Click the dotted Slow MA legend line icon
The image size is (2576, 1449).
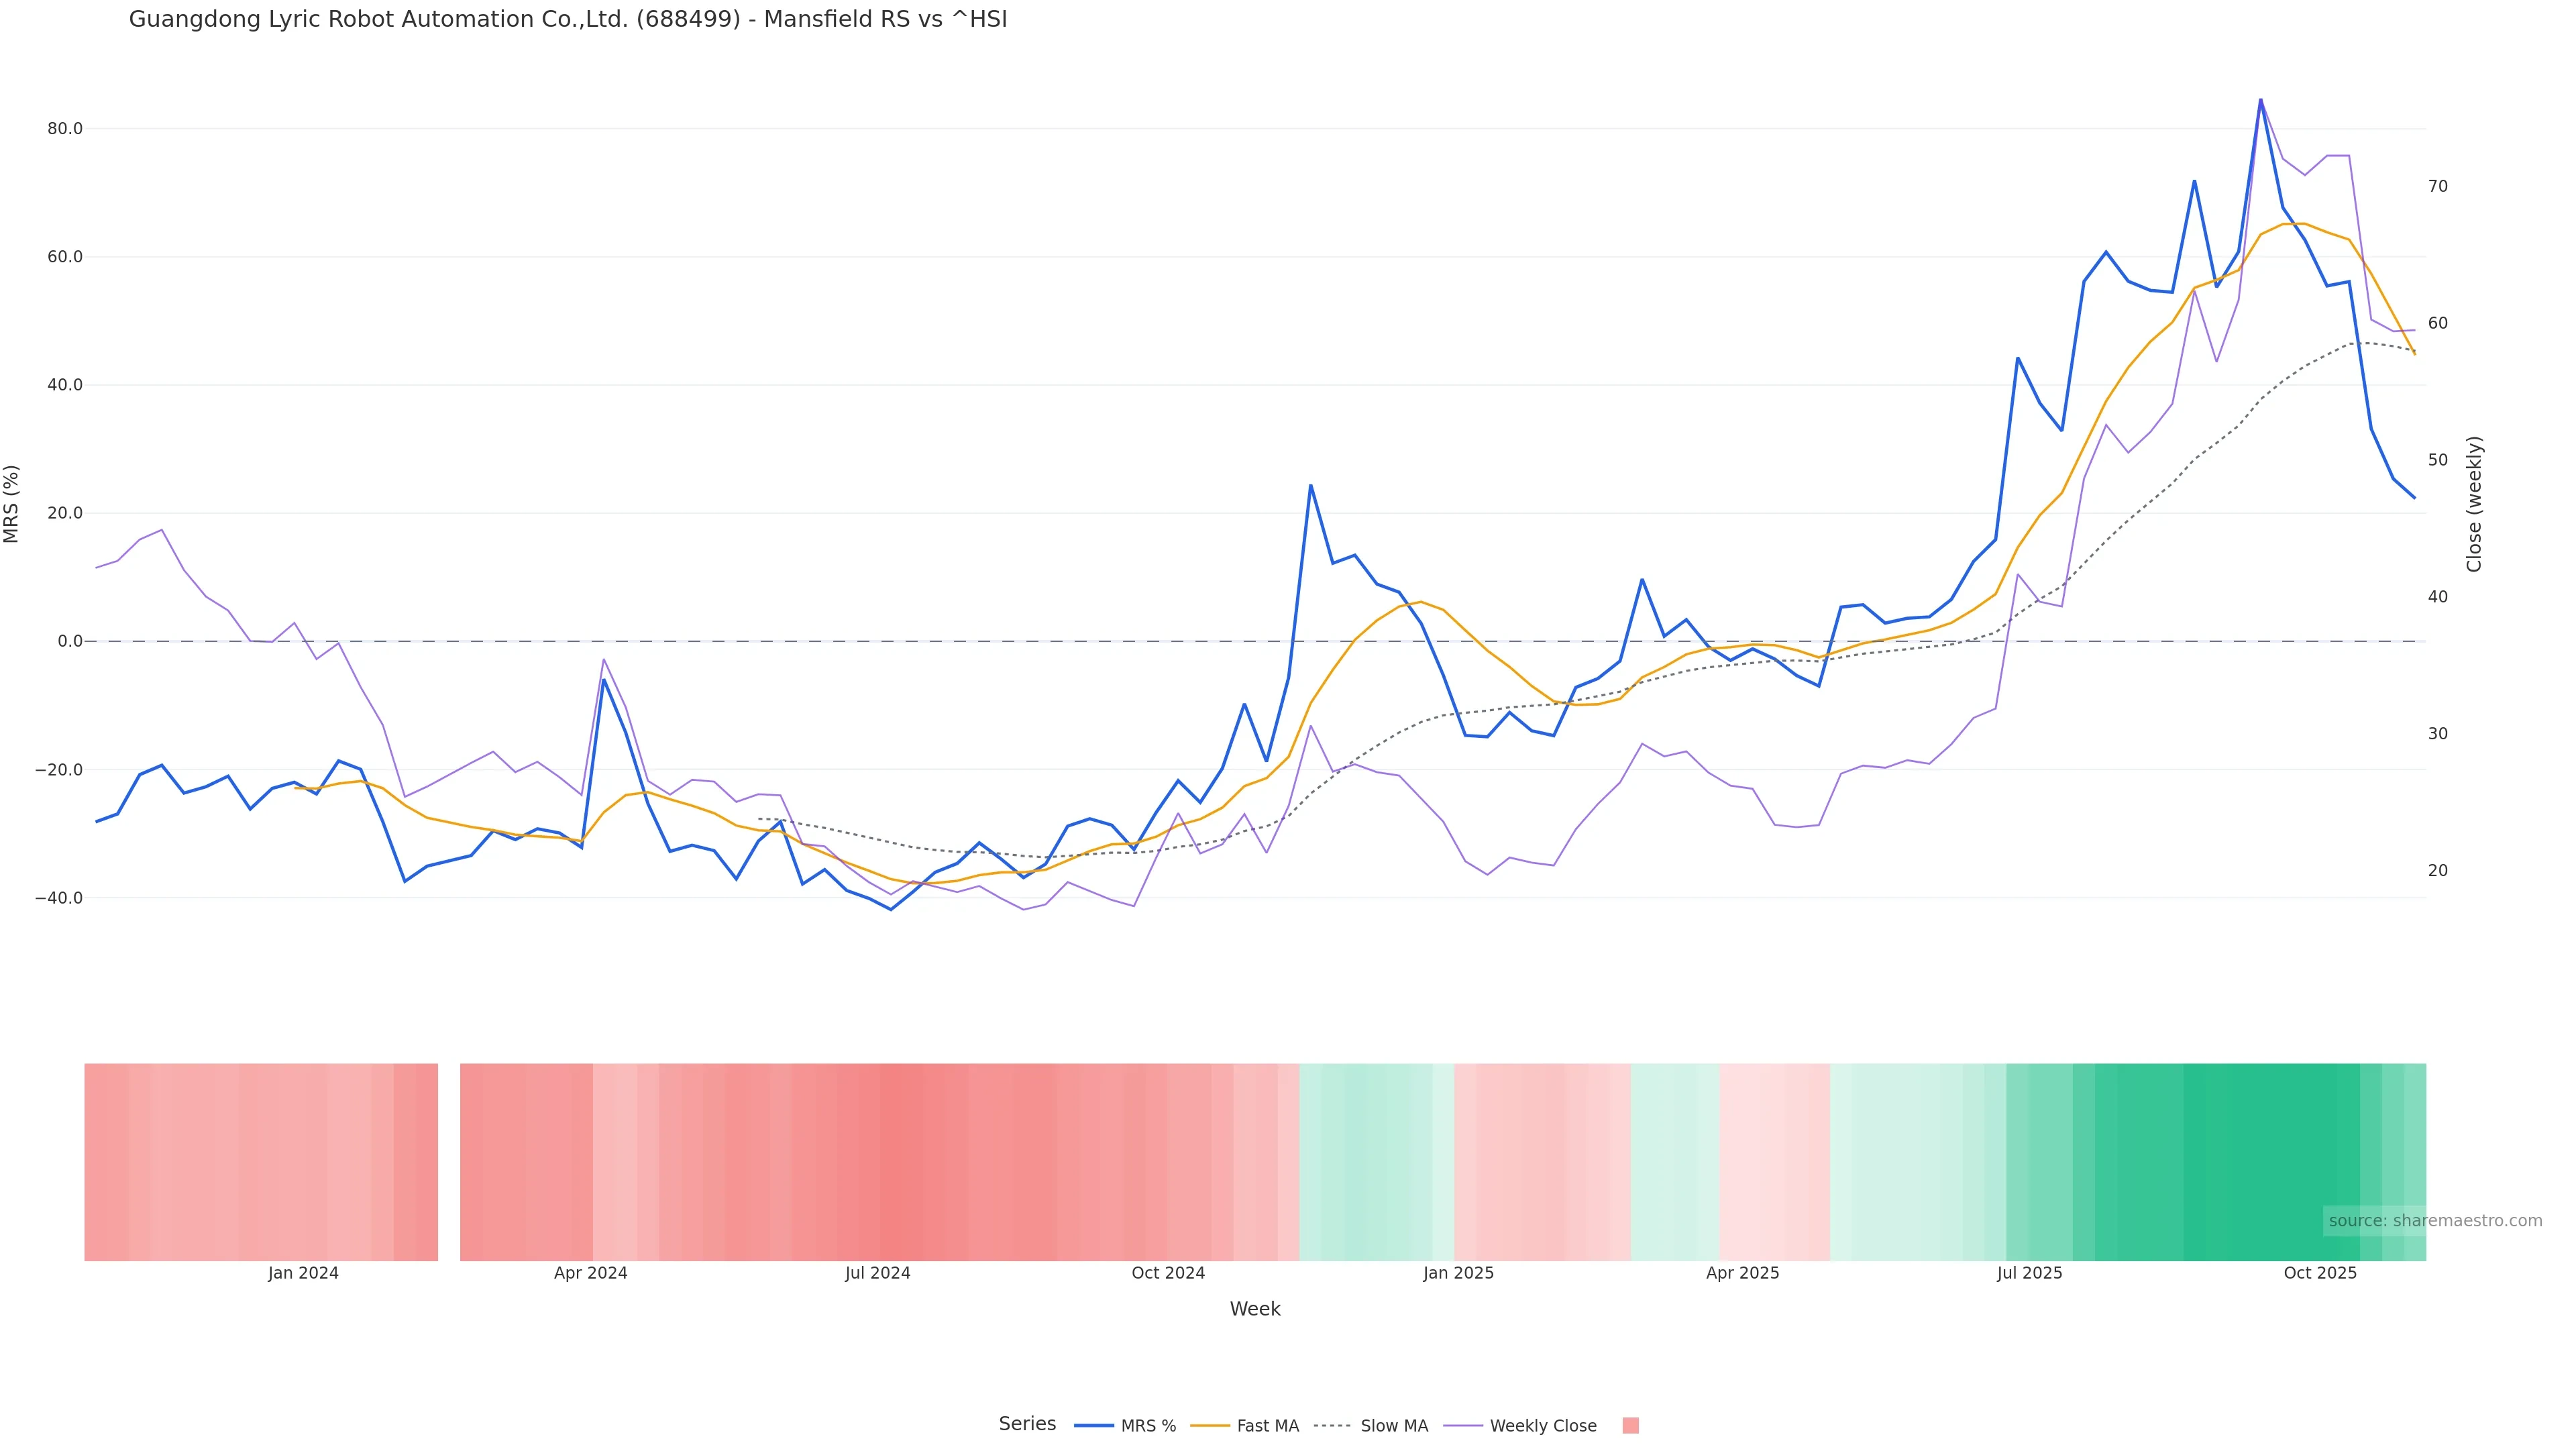point(1332,1426)
